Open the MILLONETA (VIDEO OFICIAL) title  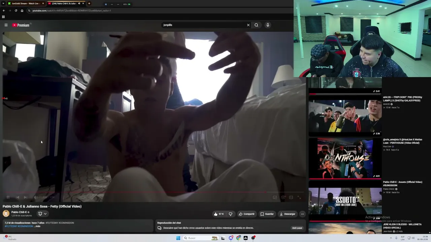click(402, 226)
